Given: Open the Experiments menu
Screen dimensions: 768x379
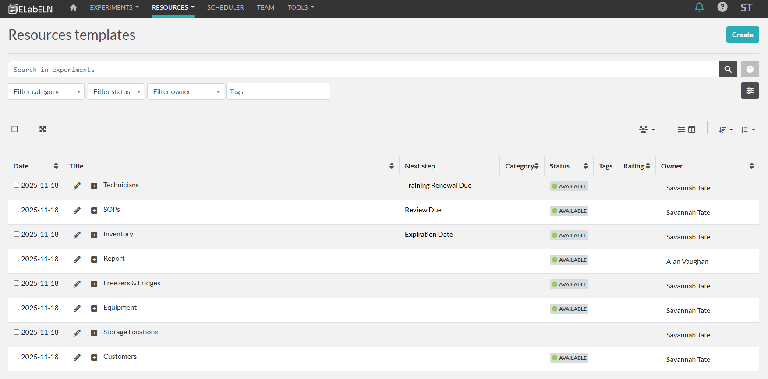Looking at the screenshot, I should coord(114,7).
